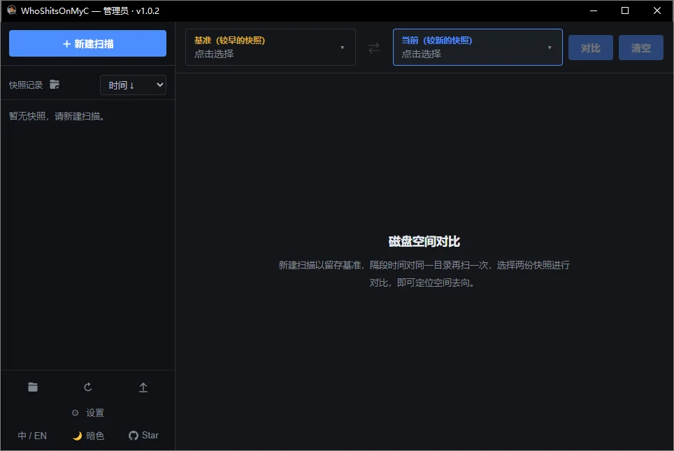Swap baseline and current snapshots icon
Screen dimensions: 674x451
coord(374,48)
